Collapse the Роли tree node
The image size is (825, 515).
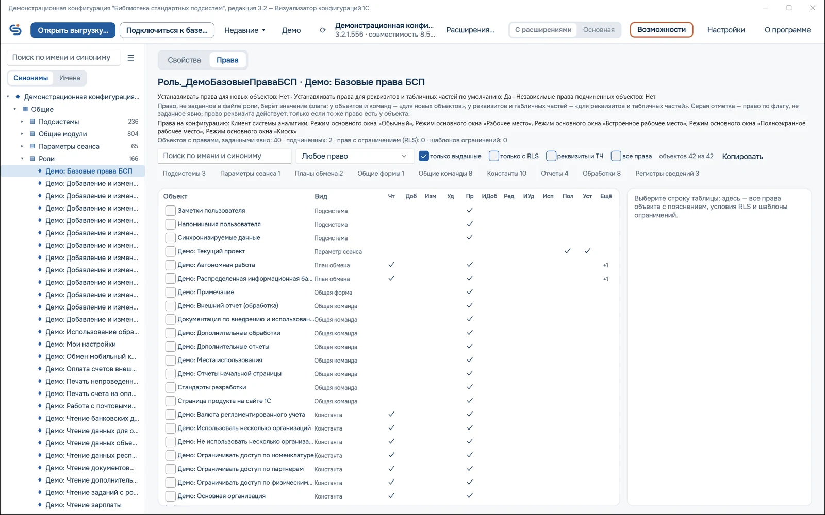[22, 159]
